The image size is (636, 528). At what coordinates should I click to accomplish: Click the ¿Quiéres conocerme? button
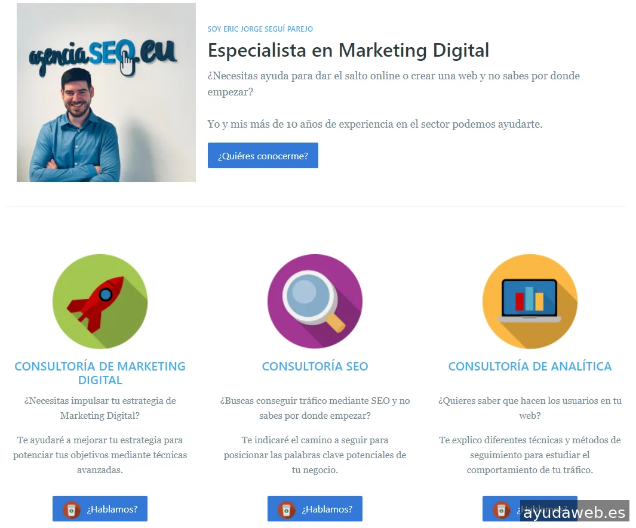pos(263,156)
